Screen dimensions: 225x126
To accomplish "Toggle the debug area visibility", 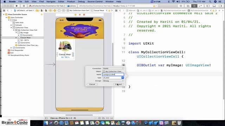I will point(214,6).
